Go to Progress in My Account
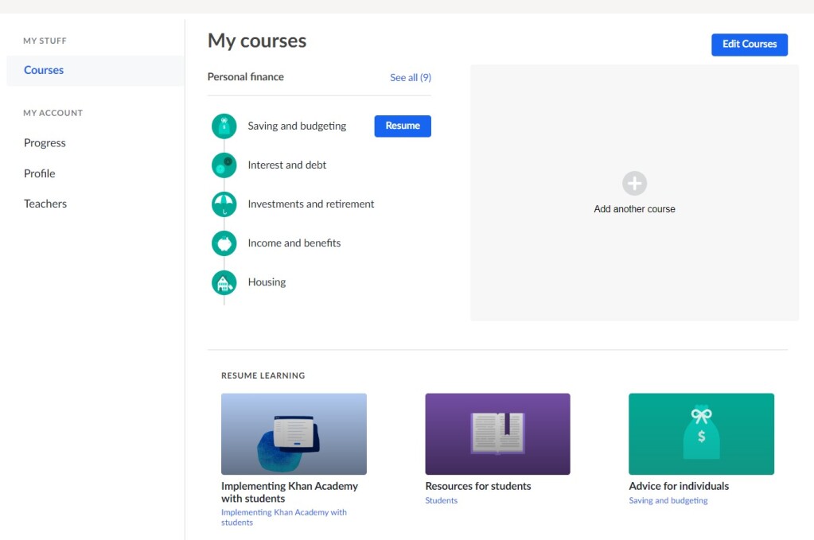 click(x=45, y=143)
